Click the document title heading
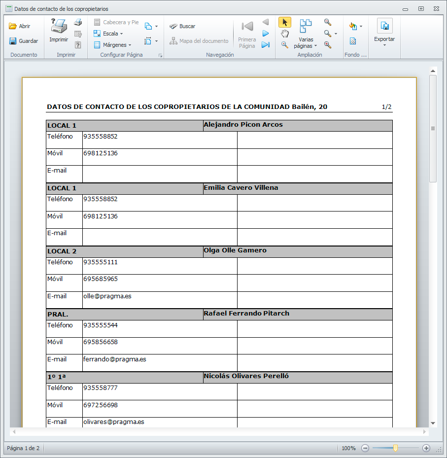The image size is (447, 458). pos(187,107)
